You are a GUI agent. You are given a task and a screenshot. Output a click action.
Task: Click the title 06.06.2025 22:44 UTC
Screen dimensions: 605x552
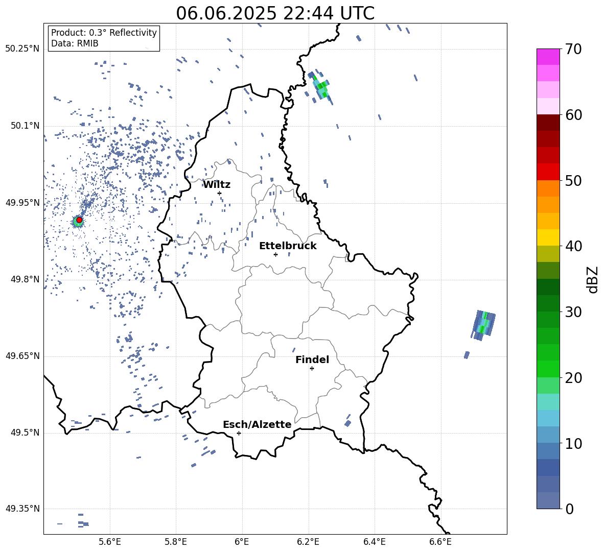coord(275,13)
